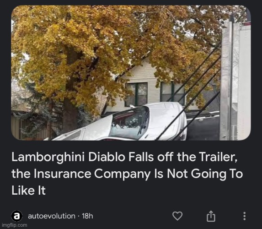
Task: Share the article via share icon
Action: [211, 216]
